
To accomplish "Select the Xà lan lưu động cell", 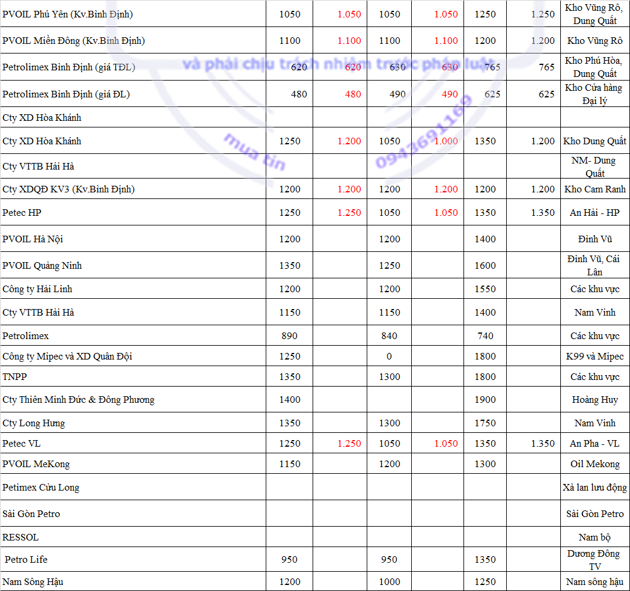I will click(x=595, y=487).
